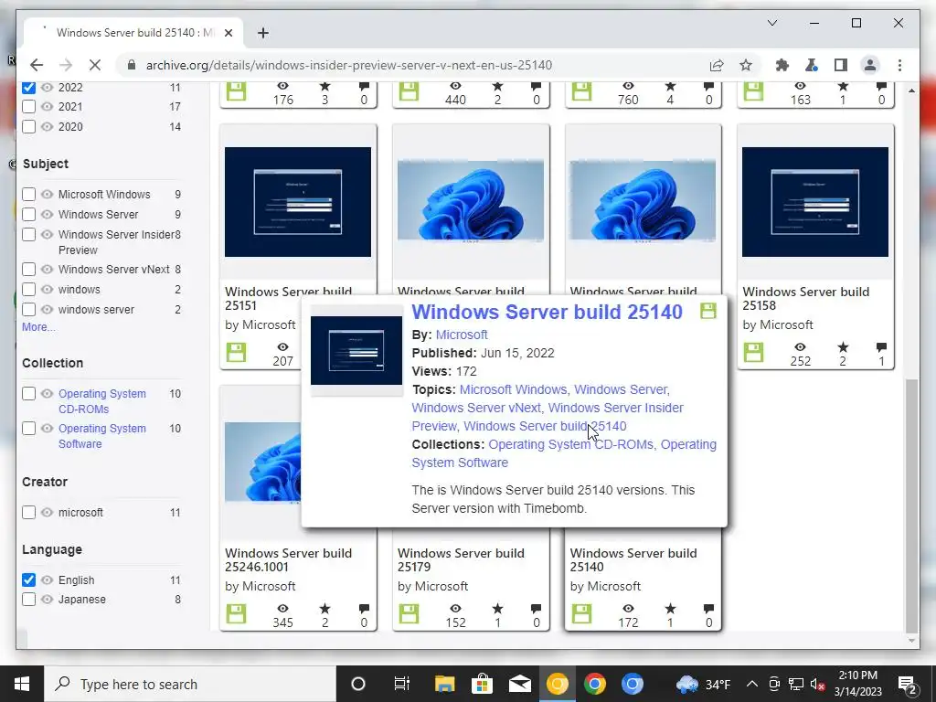936x702 pixels.
Task: Open Chrome three-dot menu
Action: pyautogui.click(x=899, y=65)
